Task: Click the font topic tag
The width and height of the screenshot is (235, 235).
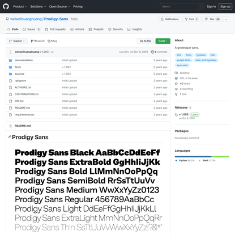Action: pyautogui.click(x=179, y=55)
